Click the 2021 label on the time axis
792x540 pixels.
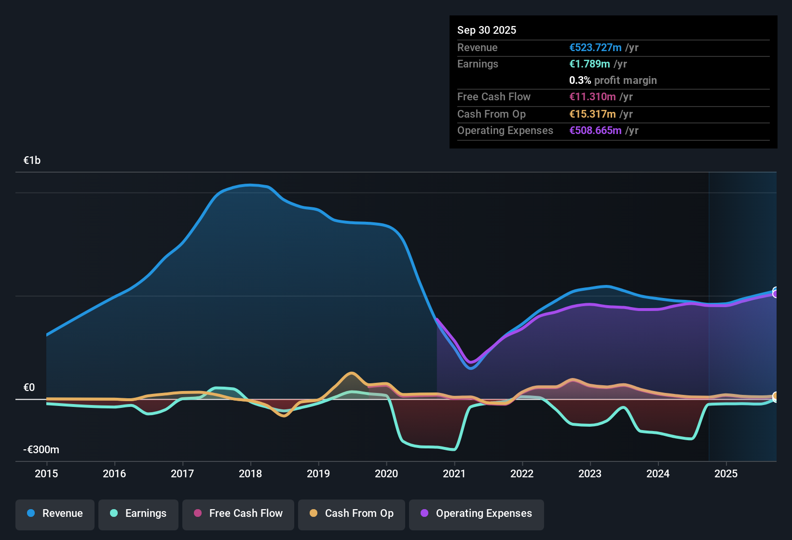pyautogui.click(x=454, y=474)
